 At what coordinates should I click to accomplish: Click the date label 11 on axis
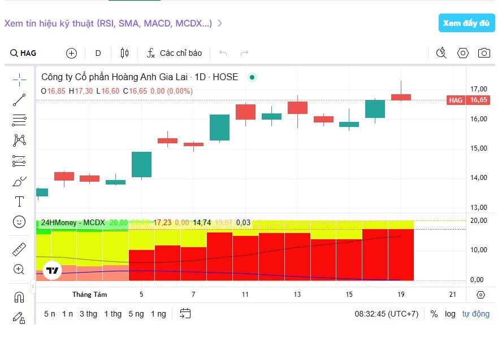coord(245,295)
